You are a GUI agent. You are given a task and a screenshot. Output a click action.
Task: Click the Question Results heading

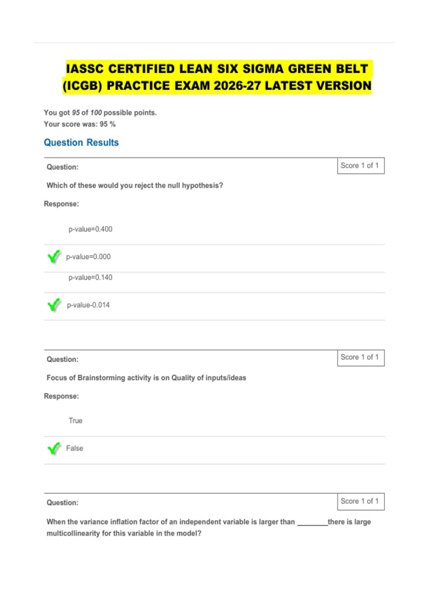[81, 142]
